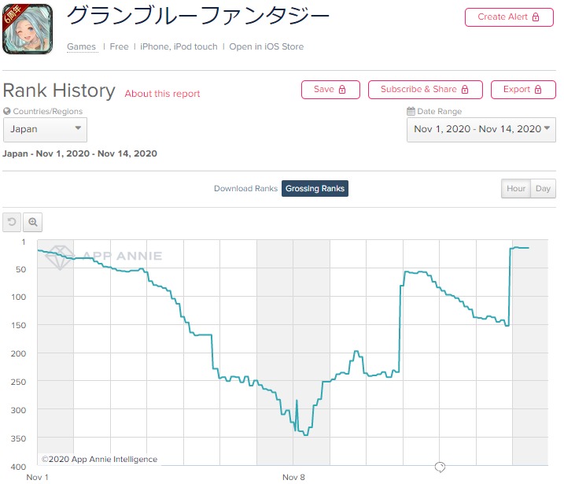Screen dimensions: 564x484
Task: Click the globe icon beside Countries/Regions
Action: coord(7,112)
